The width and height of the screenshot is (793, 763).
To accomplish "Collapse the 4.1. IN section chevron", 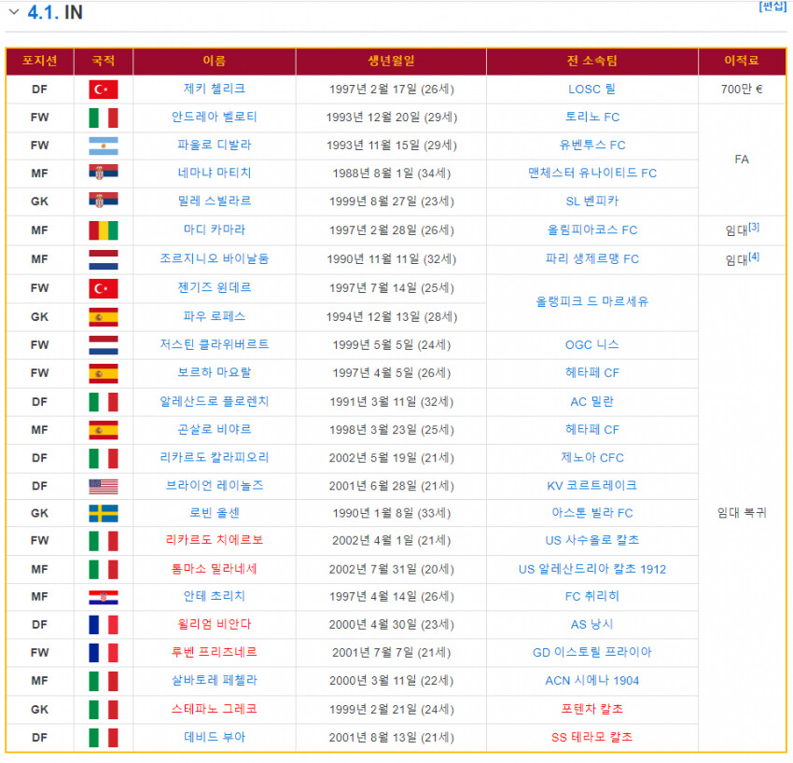I will click(x=14, y=11).
